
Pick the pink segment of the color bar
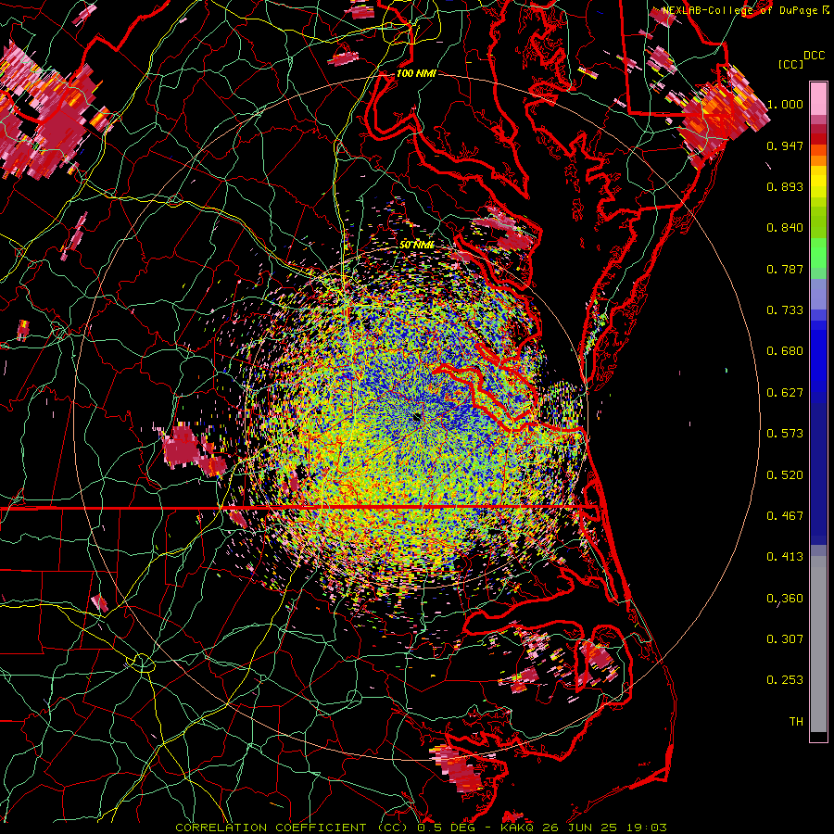pos(818,99)
